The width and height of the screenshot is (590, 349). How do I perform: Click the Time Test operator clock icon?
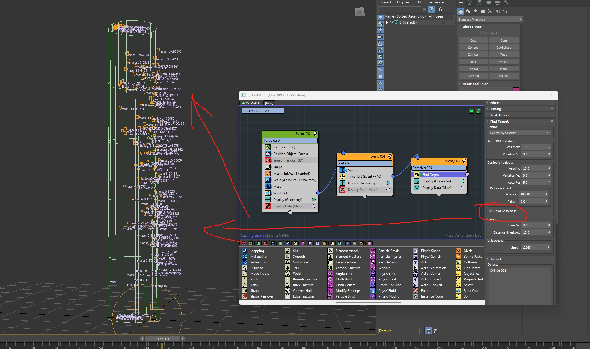point(342,177)
